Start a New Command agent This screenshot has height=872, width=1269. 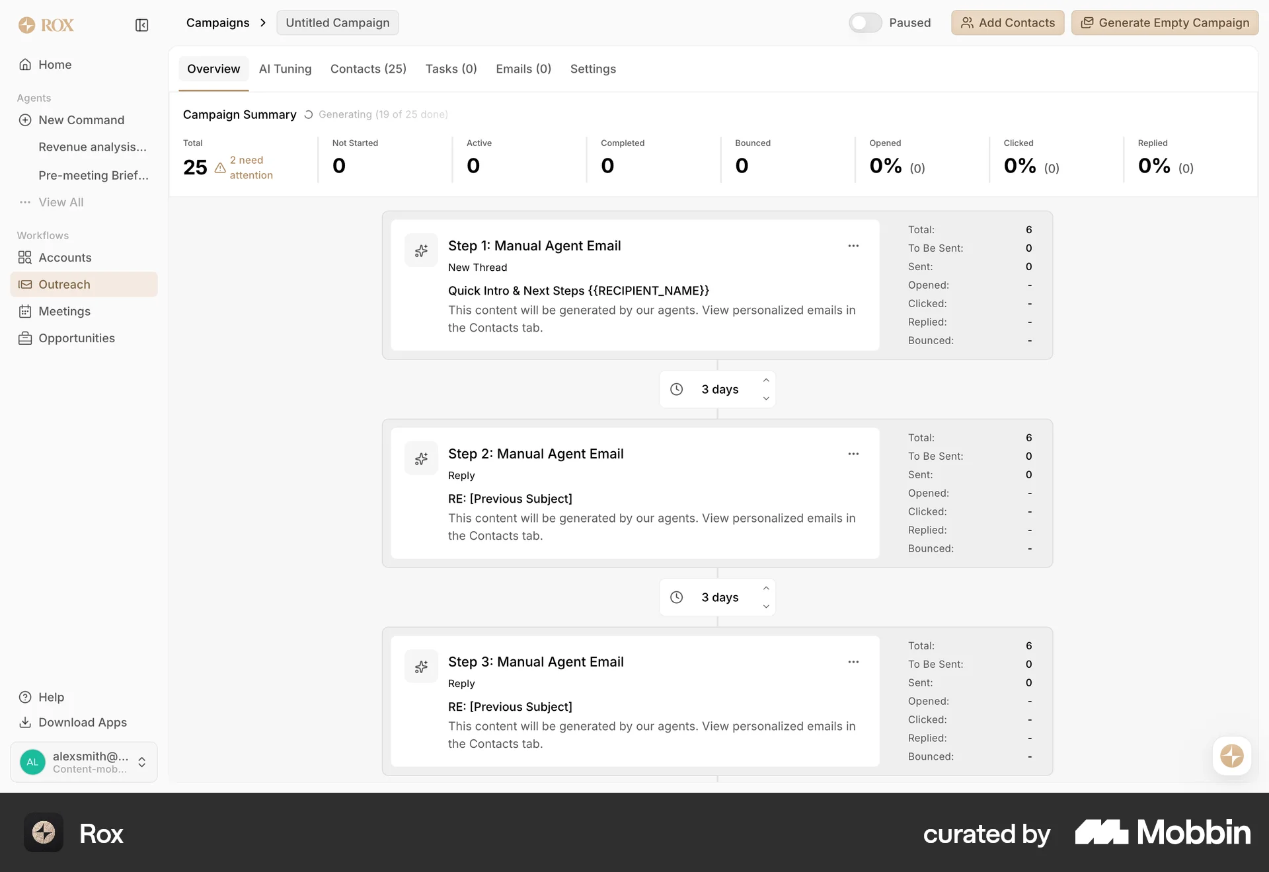pyautogui.click(x=81, y=120)
